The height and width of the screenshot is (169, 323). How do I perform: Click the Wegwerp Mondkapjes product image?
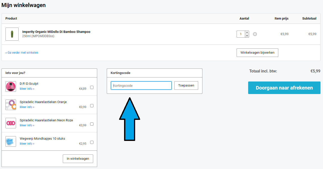click(x=11, y=141)
